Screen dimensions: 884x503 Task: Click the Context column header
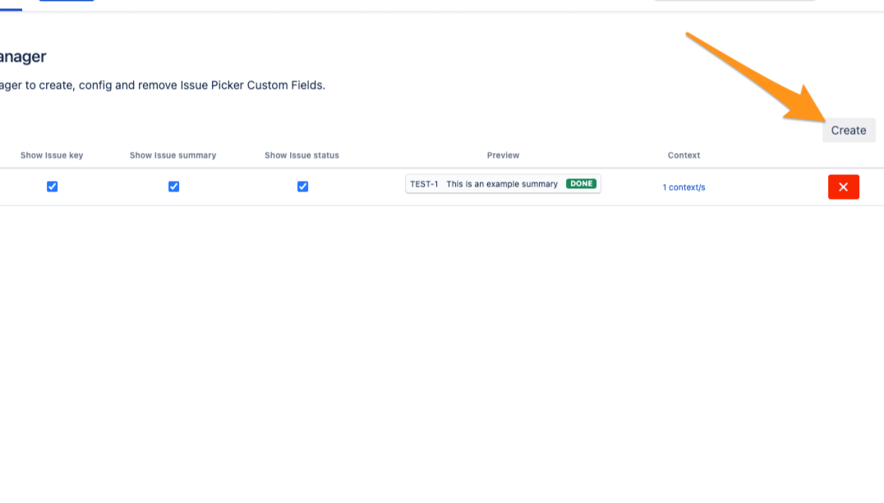point(684,155)
